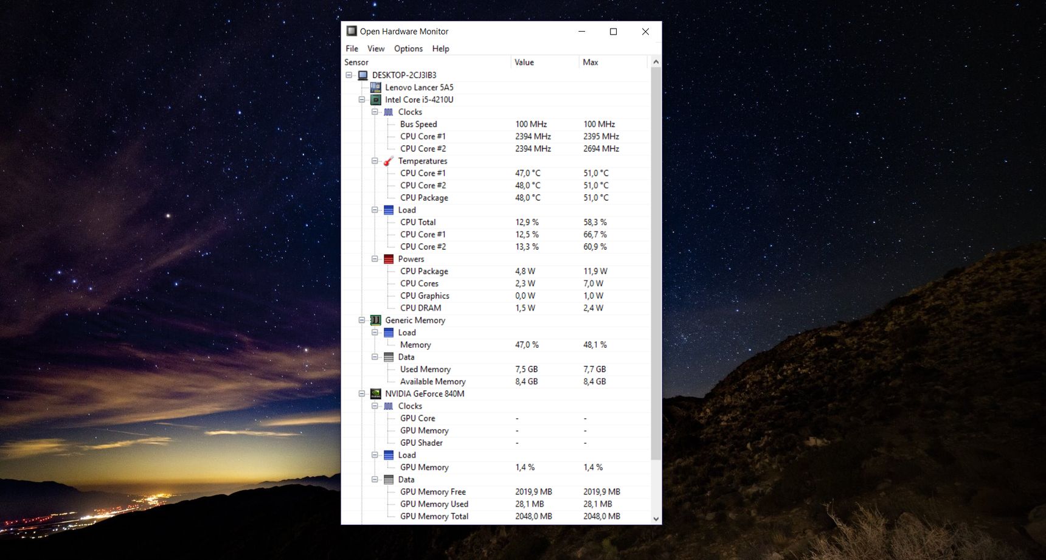Select the CPU DRAM power row
The width and height of the screenshot is (1046, 560).
point(496,308)
